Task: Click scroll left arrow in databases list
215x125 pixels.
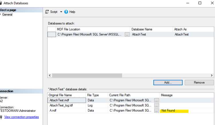Action: pos(50,75)
